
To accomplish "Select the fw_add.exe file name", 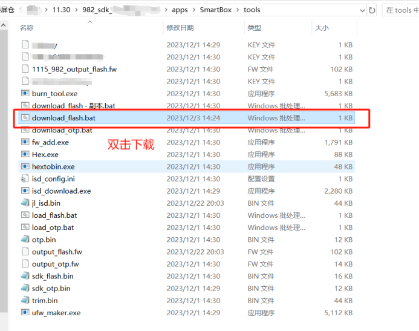I will point(50,142).
